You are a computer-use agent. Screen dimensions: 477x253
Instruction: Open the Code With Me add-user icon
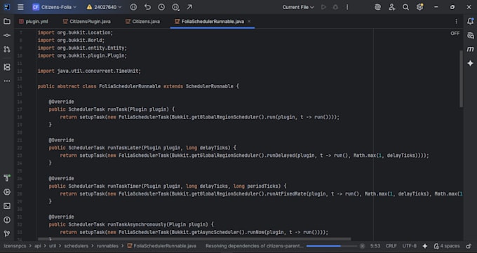392,7
